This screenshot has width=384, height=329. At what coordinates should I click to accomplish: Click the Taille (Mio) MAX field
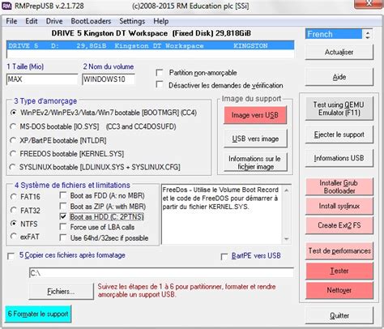coord(42,79)
